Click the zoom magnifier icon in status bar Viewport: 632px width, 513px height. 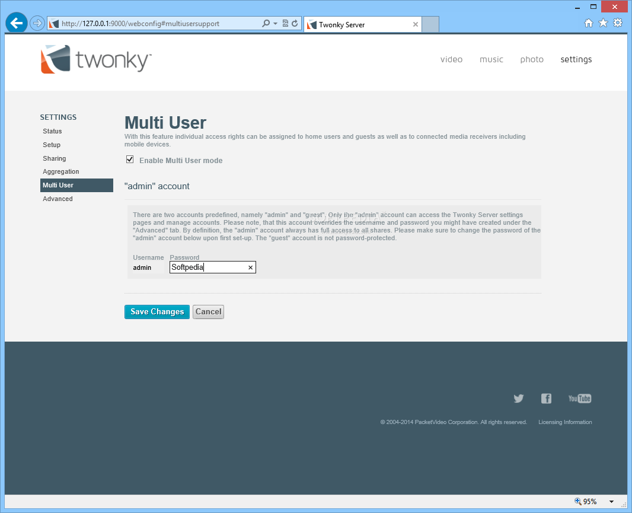click(x=578, y=501)
